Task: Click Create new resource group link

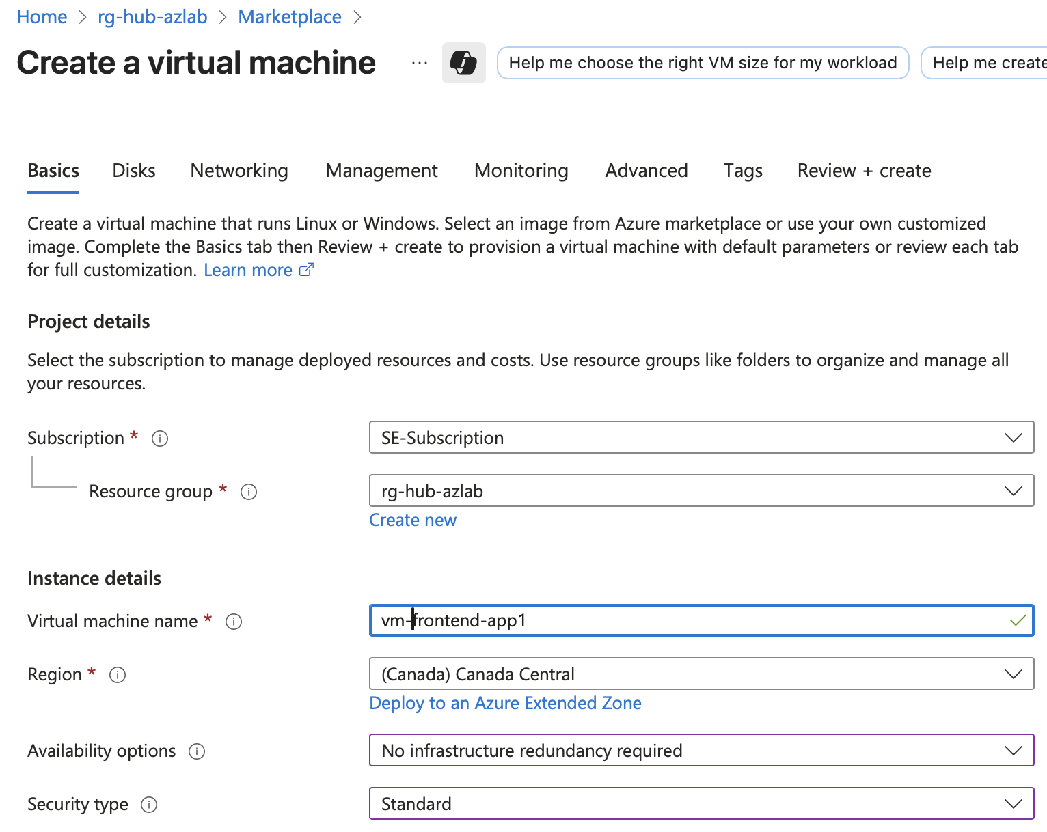Action: click(x=413, y=520)
